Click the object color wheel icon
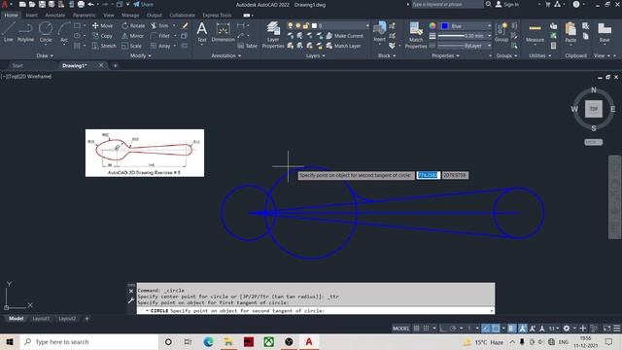Screen dimensions: 622x350 [432, 26]
